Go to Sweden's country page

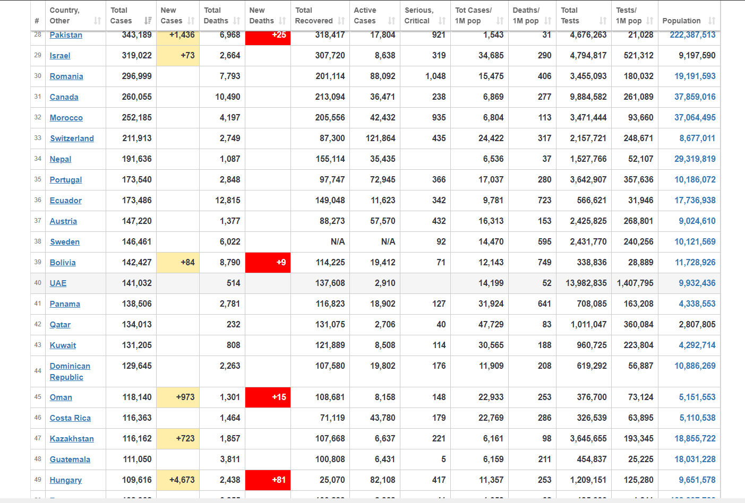click(x=65, y=242)
